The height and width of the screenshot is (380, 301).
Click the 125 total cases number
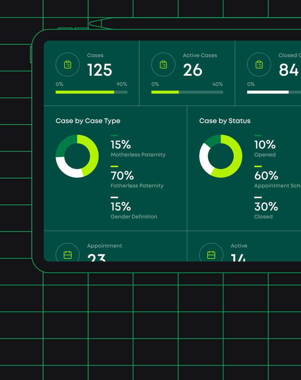coord(99,70)
